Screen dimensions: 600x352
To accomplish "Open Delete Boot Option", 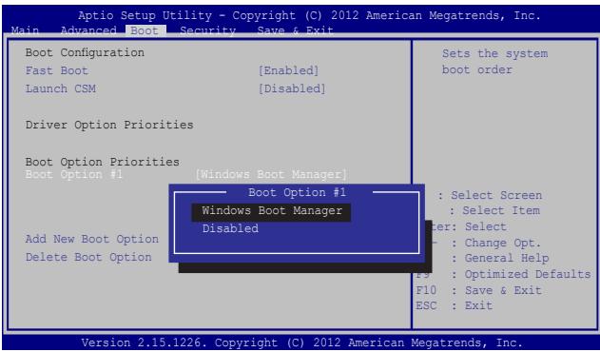I will 88,258.
